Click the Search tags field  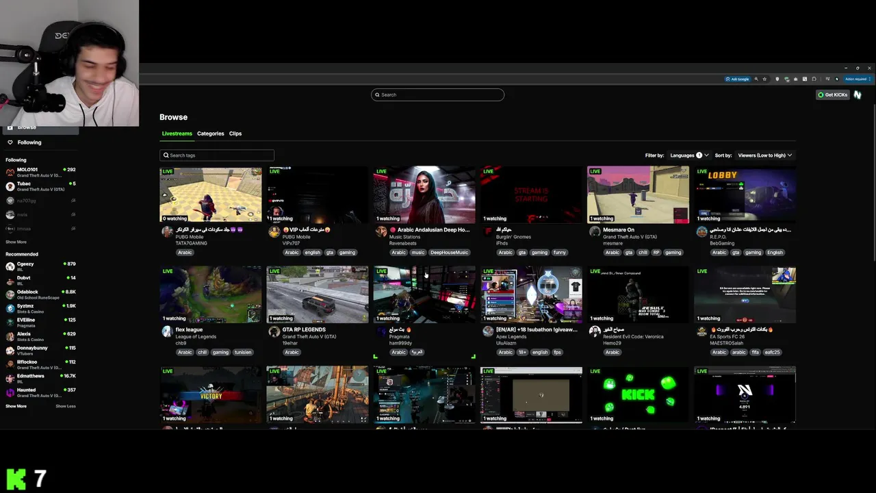click(x=217, y=155)
